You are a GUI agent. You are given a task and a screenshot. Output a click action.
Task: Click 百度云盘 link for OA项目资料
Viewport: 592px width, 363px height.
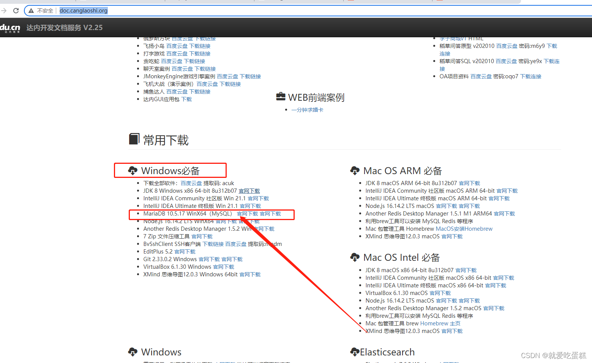(x=481, y=76)
